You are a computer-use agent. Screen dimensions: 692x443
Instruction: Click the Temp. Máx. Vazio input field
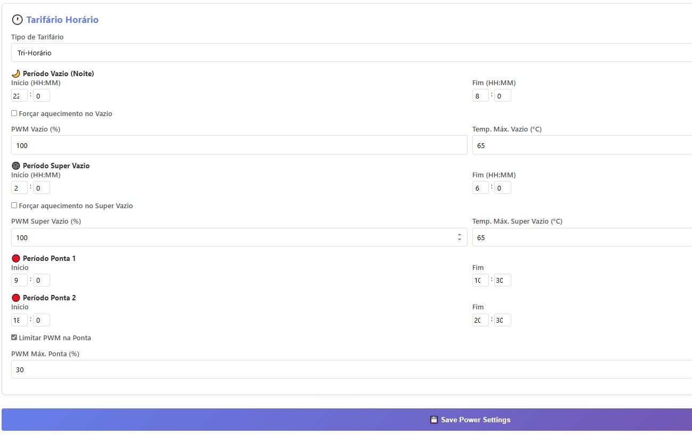pos(581,145)
